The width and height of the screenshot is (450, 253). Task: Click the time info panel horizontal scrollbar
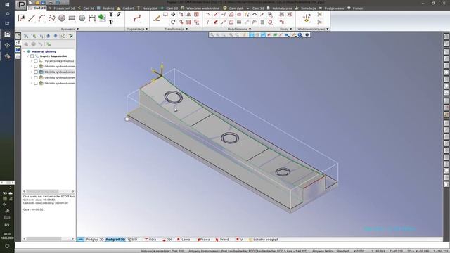(49, 239)
